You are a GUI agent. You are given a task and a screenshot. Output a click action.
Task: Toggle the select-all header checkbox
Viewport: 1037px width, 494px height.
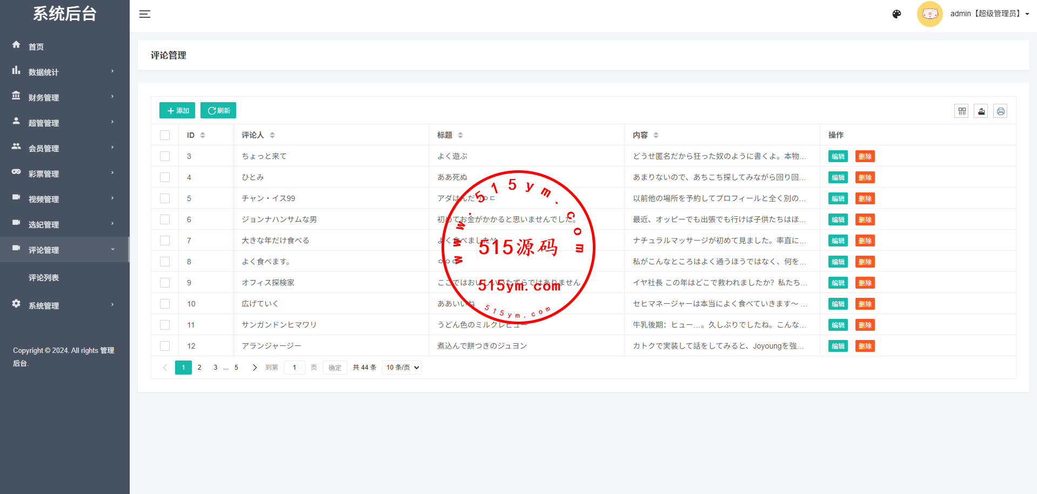pyautogui.click(x=165, y=135)
